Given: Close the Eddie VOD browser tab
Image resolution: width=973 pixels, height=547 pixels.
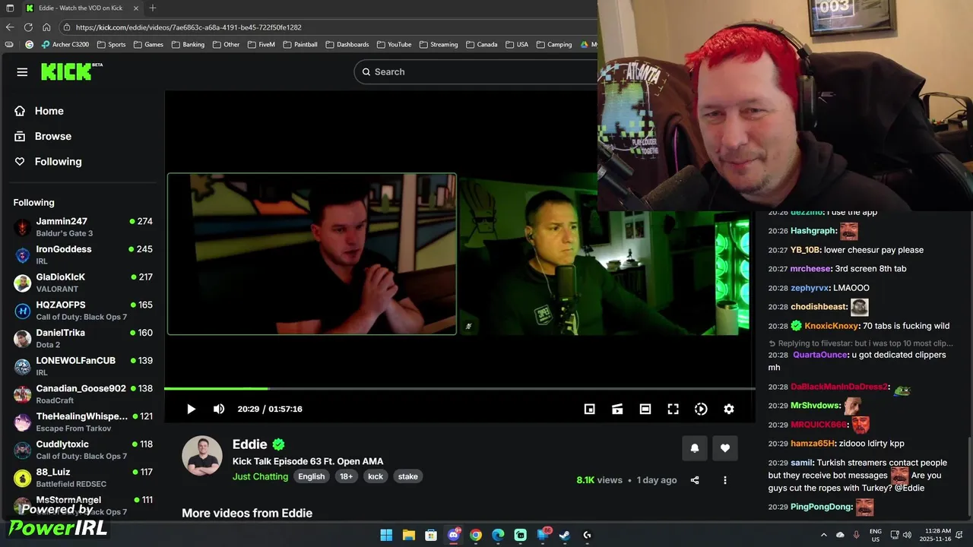Looking at the screenshot, I should pos(135,8).
